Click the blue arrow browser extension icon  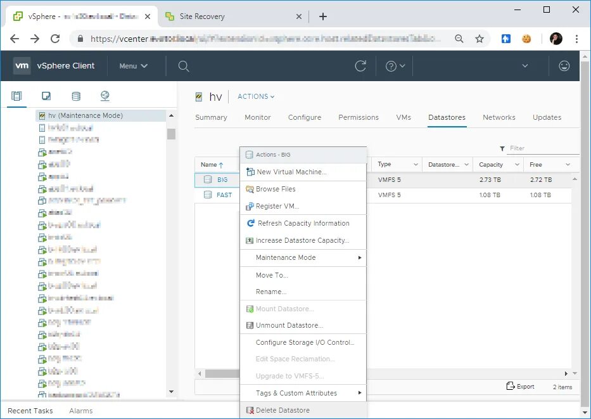[506, 39]
